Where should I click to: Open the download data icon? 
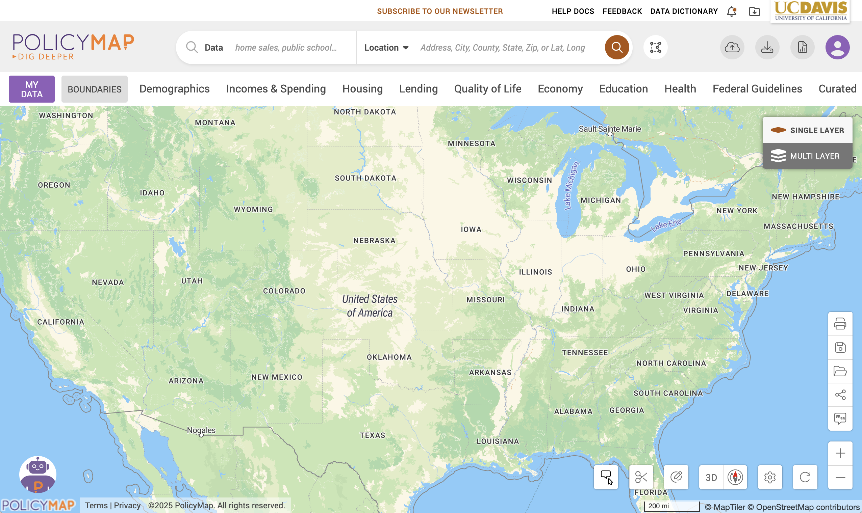767,47
